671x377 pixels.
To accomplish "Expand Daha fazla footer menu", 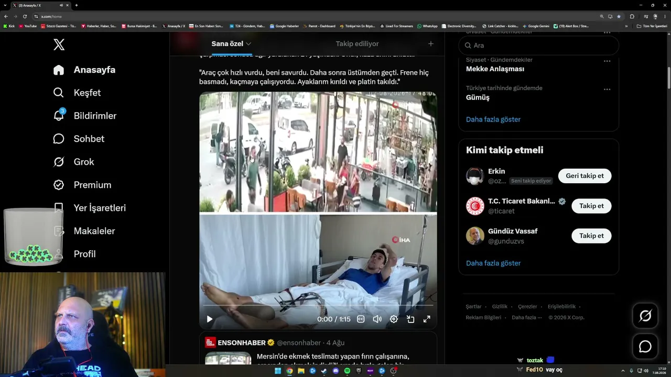I will (x=526, y=317).
